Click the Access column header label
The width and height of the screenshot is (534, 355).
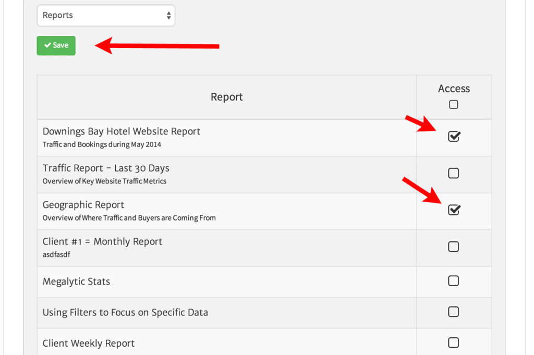[453, 88]
